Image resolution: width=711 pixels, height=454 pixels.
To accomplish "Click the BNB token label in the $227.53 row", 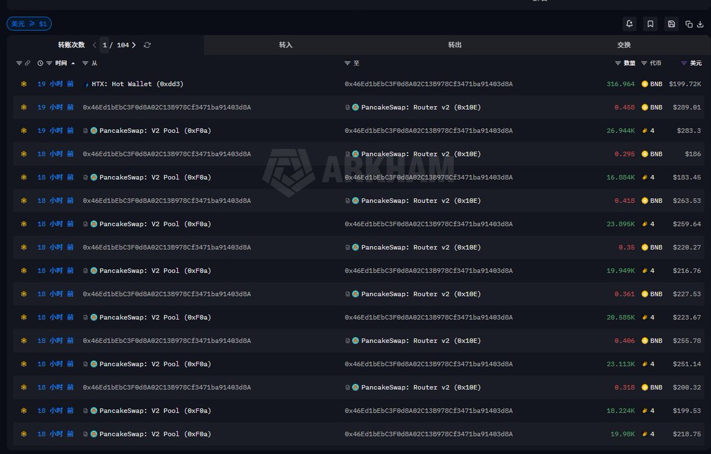I will click(x=656, y=294).
